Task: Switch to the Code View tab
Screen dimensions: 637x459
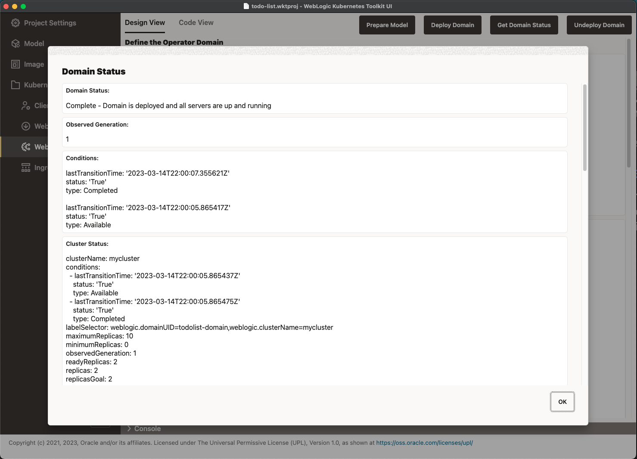Action: coord(196,23)
